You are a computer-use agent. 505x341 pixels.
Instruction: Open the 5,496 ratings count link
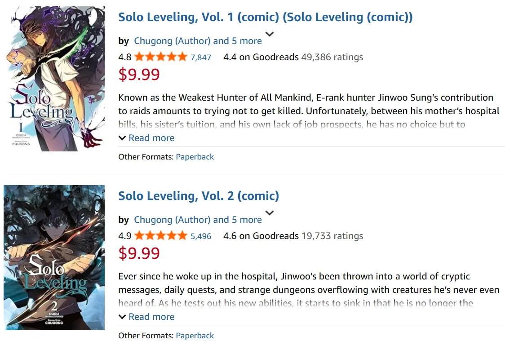[x=201, y=236]
